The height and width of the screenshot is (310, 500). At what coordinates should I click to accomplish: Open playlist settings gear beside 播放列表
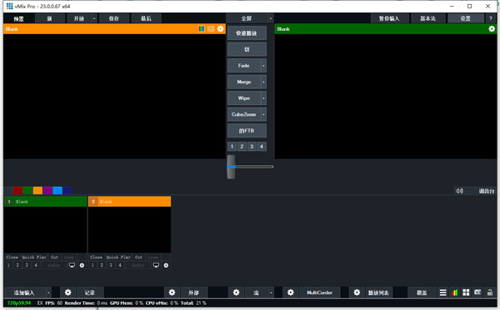(357, 292)
